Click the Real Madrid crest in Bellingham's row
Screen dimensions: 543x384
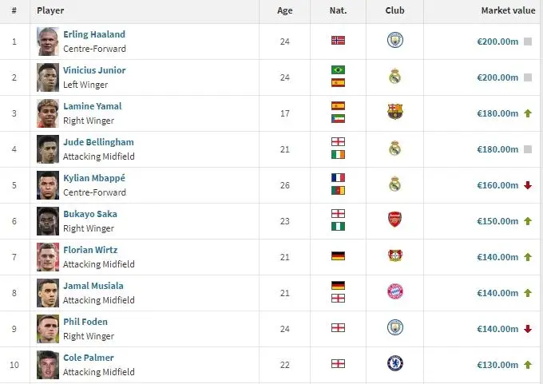[394, 148]
